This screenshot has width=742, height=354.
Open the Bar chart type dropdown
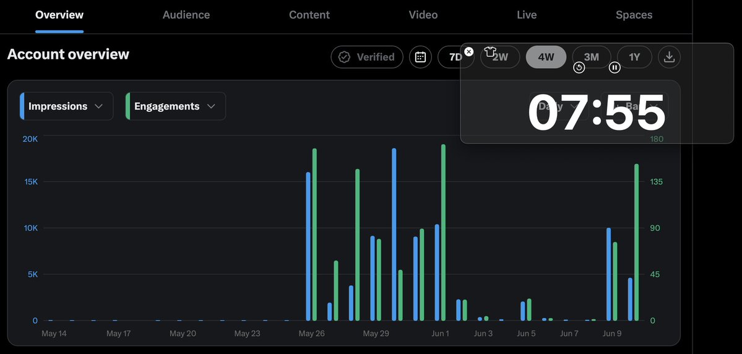tap(635, 106)
